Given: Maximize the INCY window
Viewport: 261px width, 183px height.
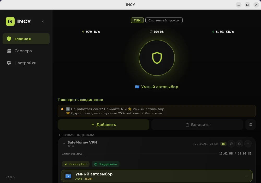Looking at the screenshot, I should click(247, 5).
